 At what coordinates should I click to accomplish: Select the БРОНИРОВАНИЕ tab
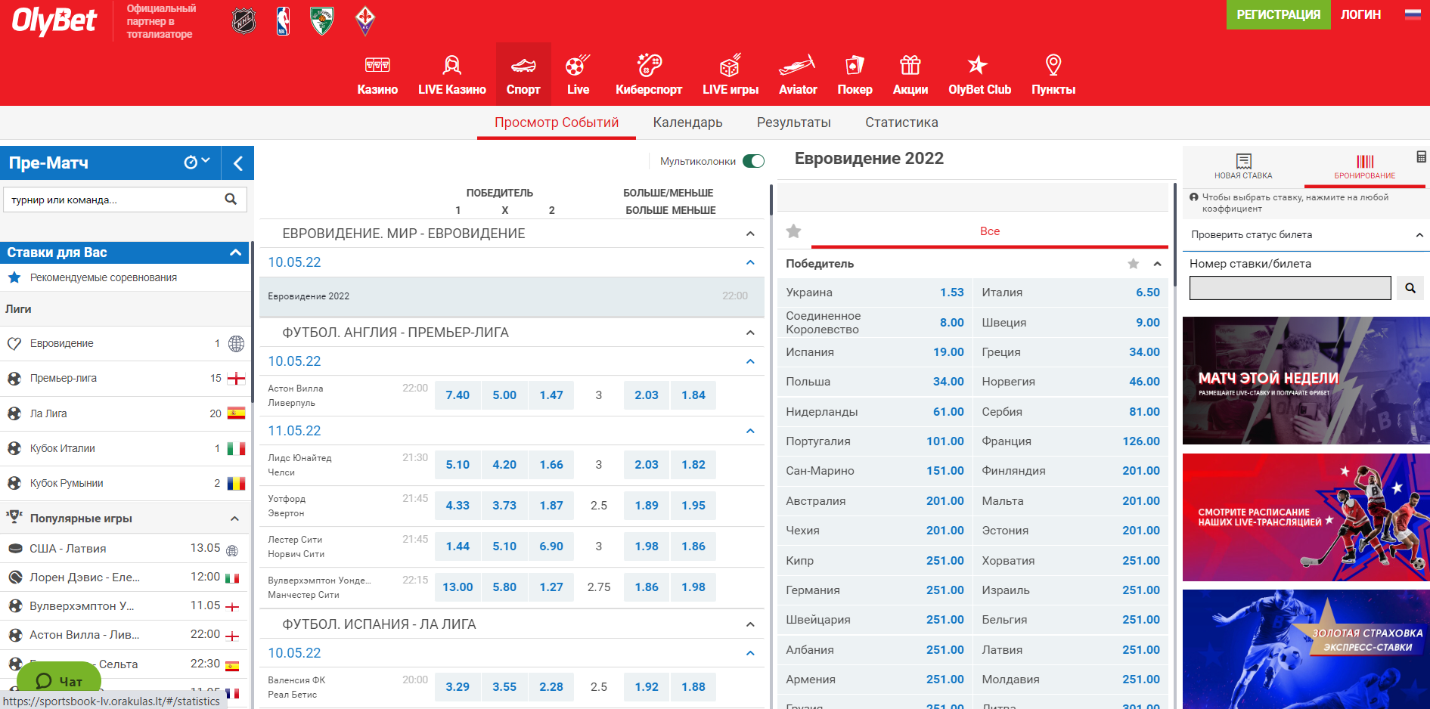tap(1364, 166)
